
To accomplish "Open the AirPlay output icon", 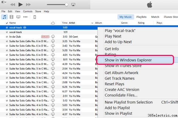I will 73,5.
